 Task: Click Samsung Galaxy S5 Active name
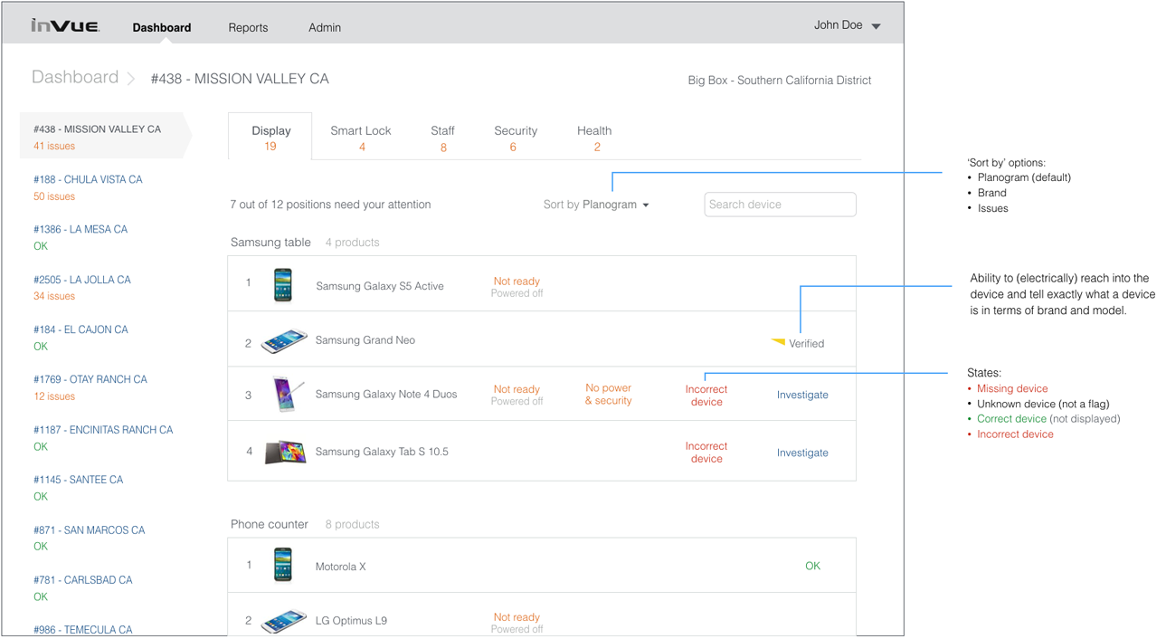tap(380, 286)
